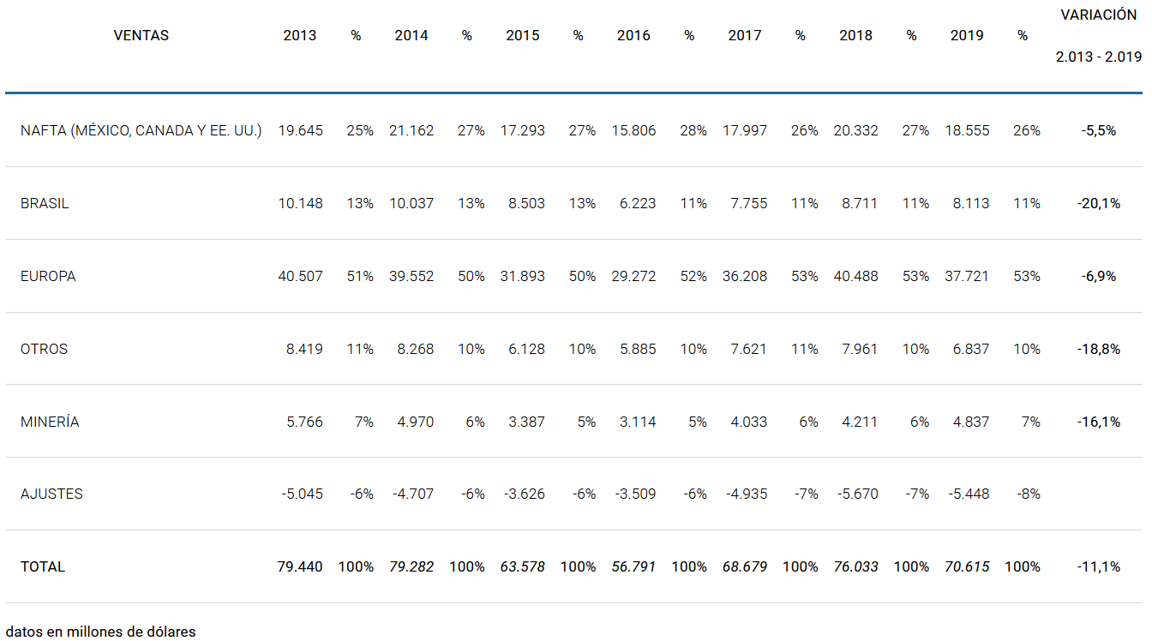Image resolution: width=1152 pixels, height=641 pixels.
Task: Click the 2019 year column header
Action: [967, 35]
